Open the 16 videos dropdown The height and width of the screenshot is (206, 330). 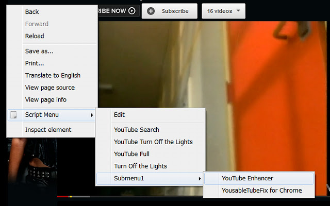point(223,11)
